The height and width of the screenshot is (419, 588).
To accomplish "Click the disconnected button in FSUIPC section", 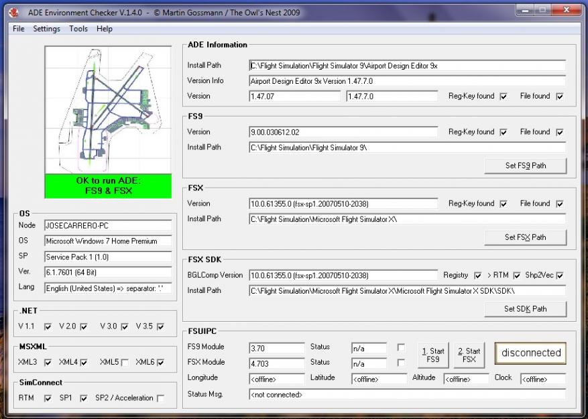I will click(530, 352).
